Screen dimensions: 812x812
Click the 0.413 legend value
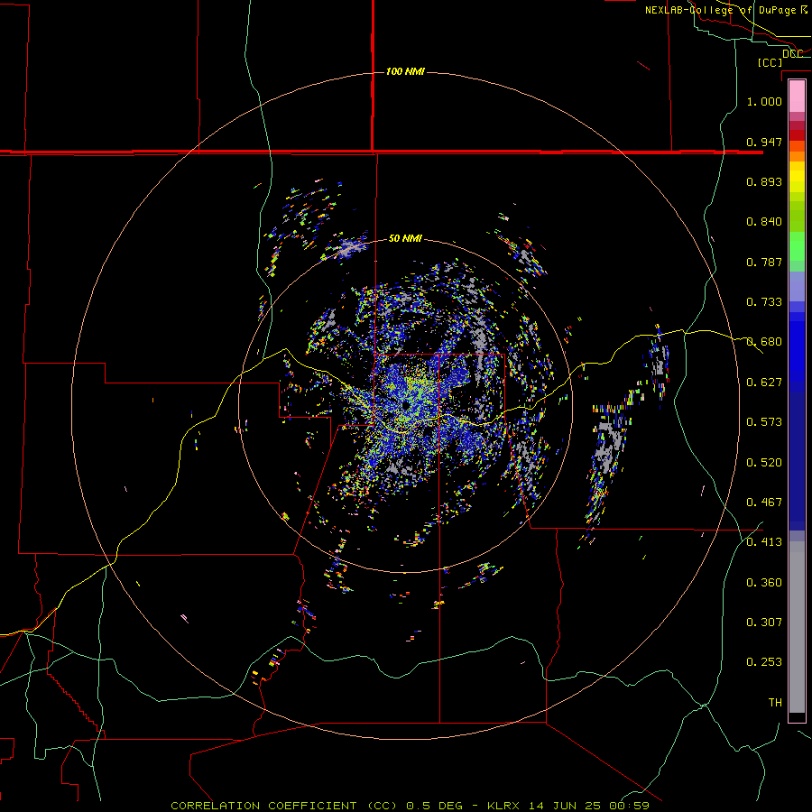pyautogui.click(x=764, y=542)
